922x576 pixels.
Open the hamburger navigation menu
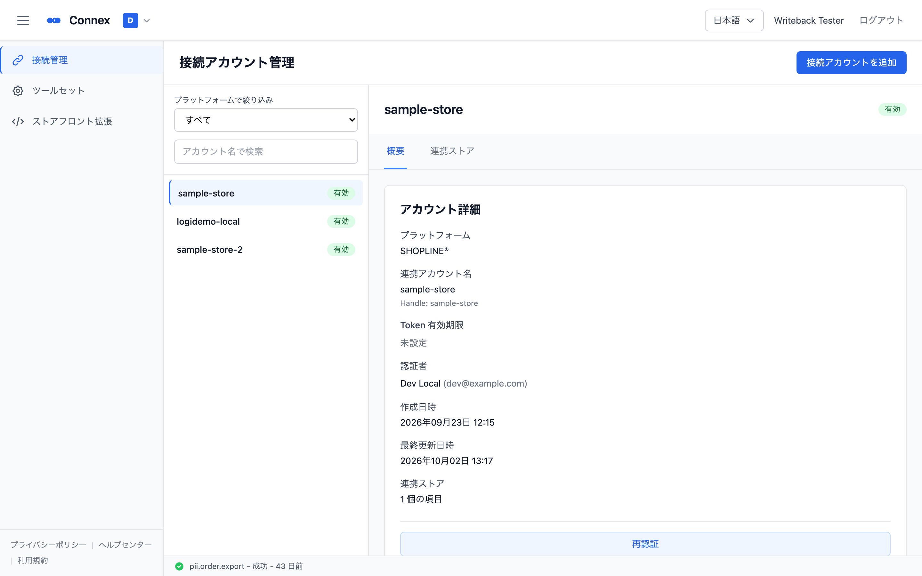point(23,20)
